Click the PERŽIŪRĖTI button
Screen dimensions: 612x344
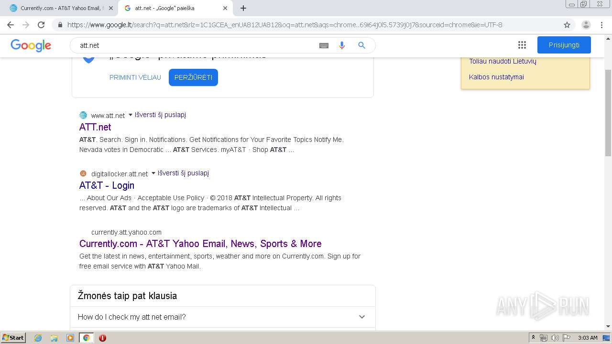[x=193, y=77]
